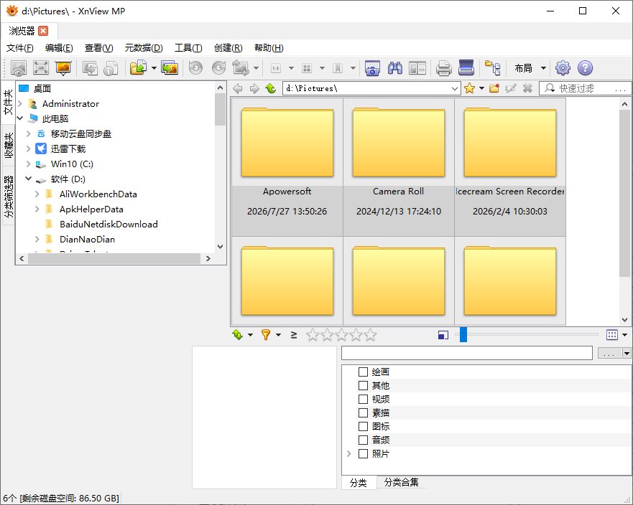Check the 其他 category checkbox
Viewport: 633px width, 505px height.
tap(363, 385)
